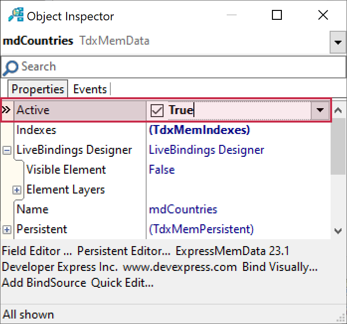Switch to the Events tab
The width and height of the screenshot is (347, 324).
tap(90, 89)
